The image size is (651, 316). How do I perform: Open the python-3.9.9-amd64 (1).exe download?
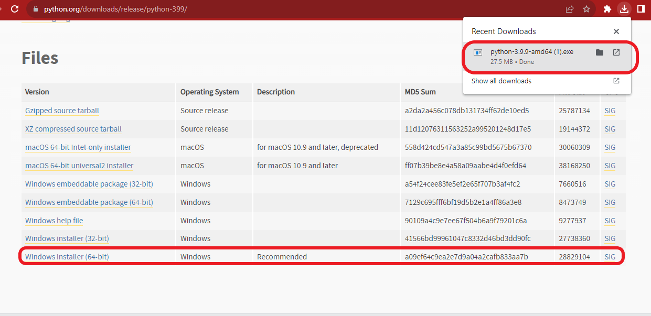pyautogui.click(x=532, y=52)
